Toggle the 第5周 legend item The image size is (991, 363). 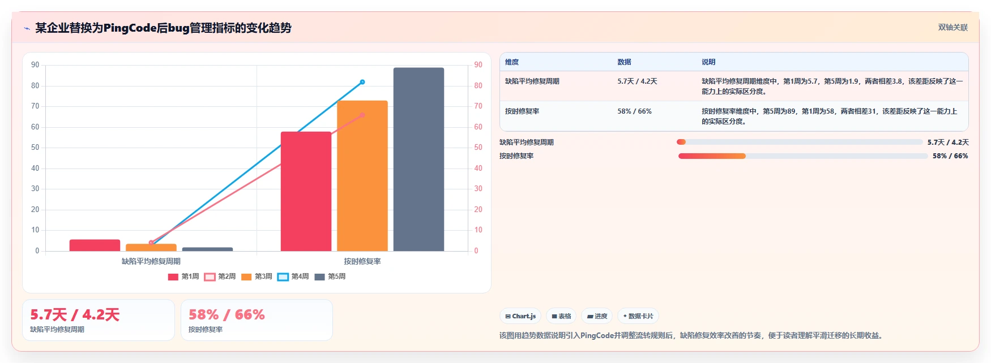tap(330, 276)
